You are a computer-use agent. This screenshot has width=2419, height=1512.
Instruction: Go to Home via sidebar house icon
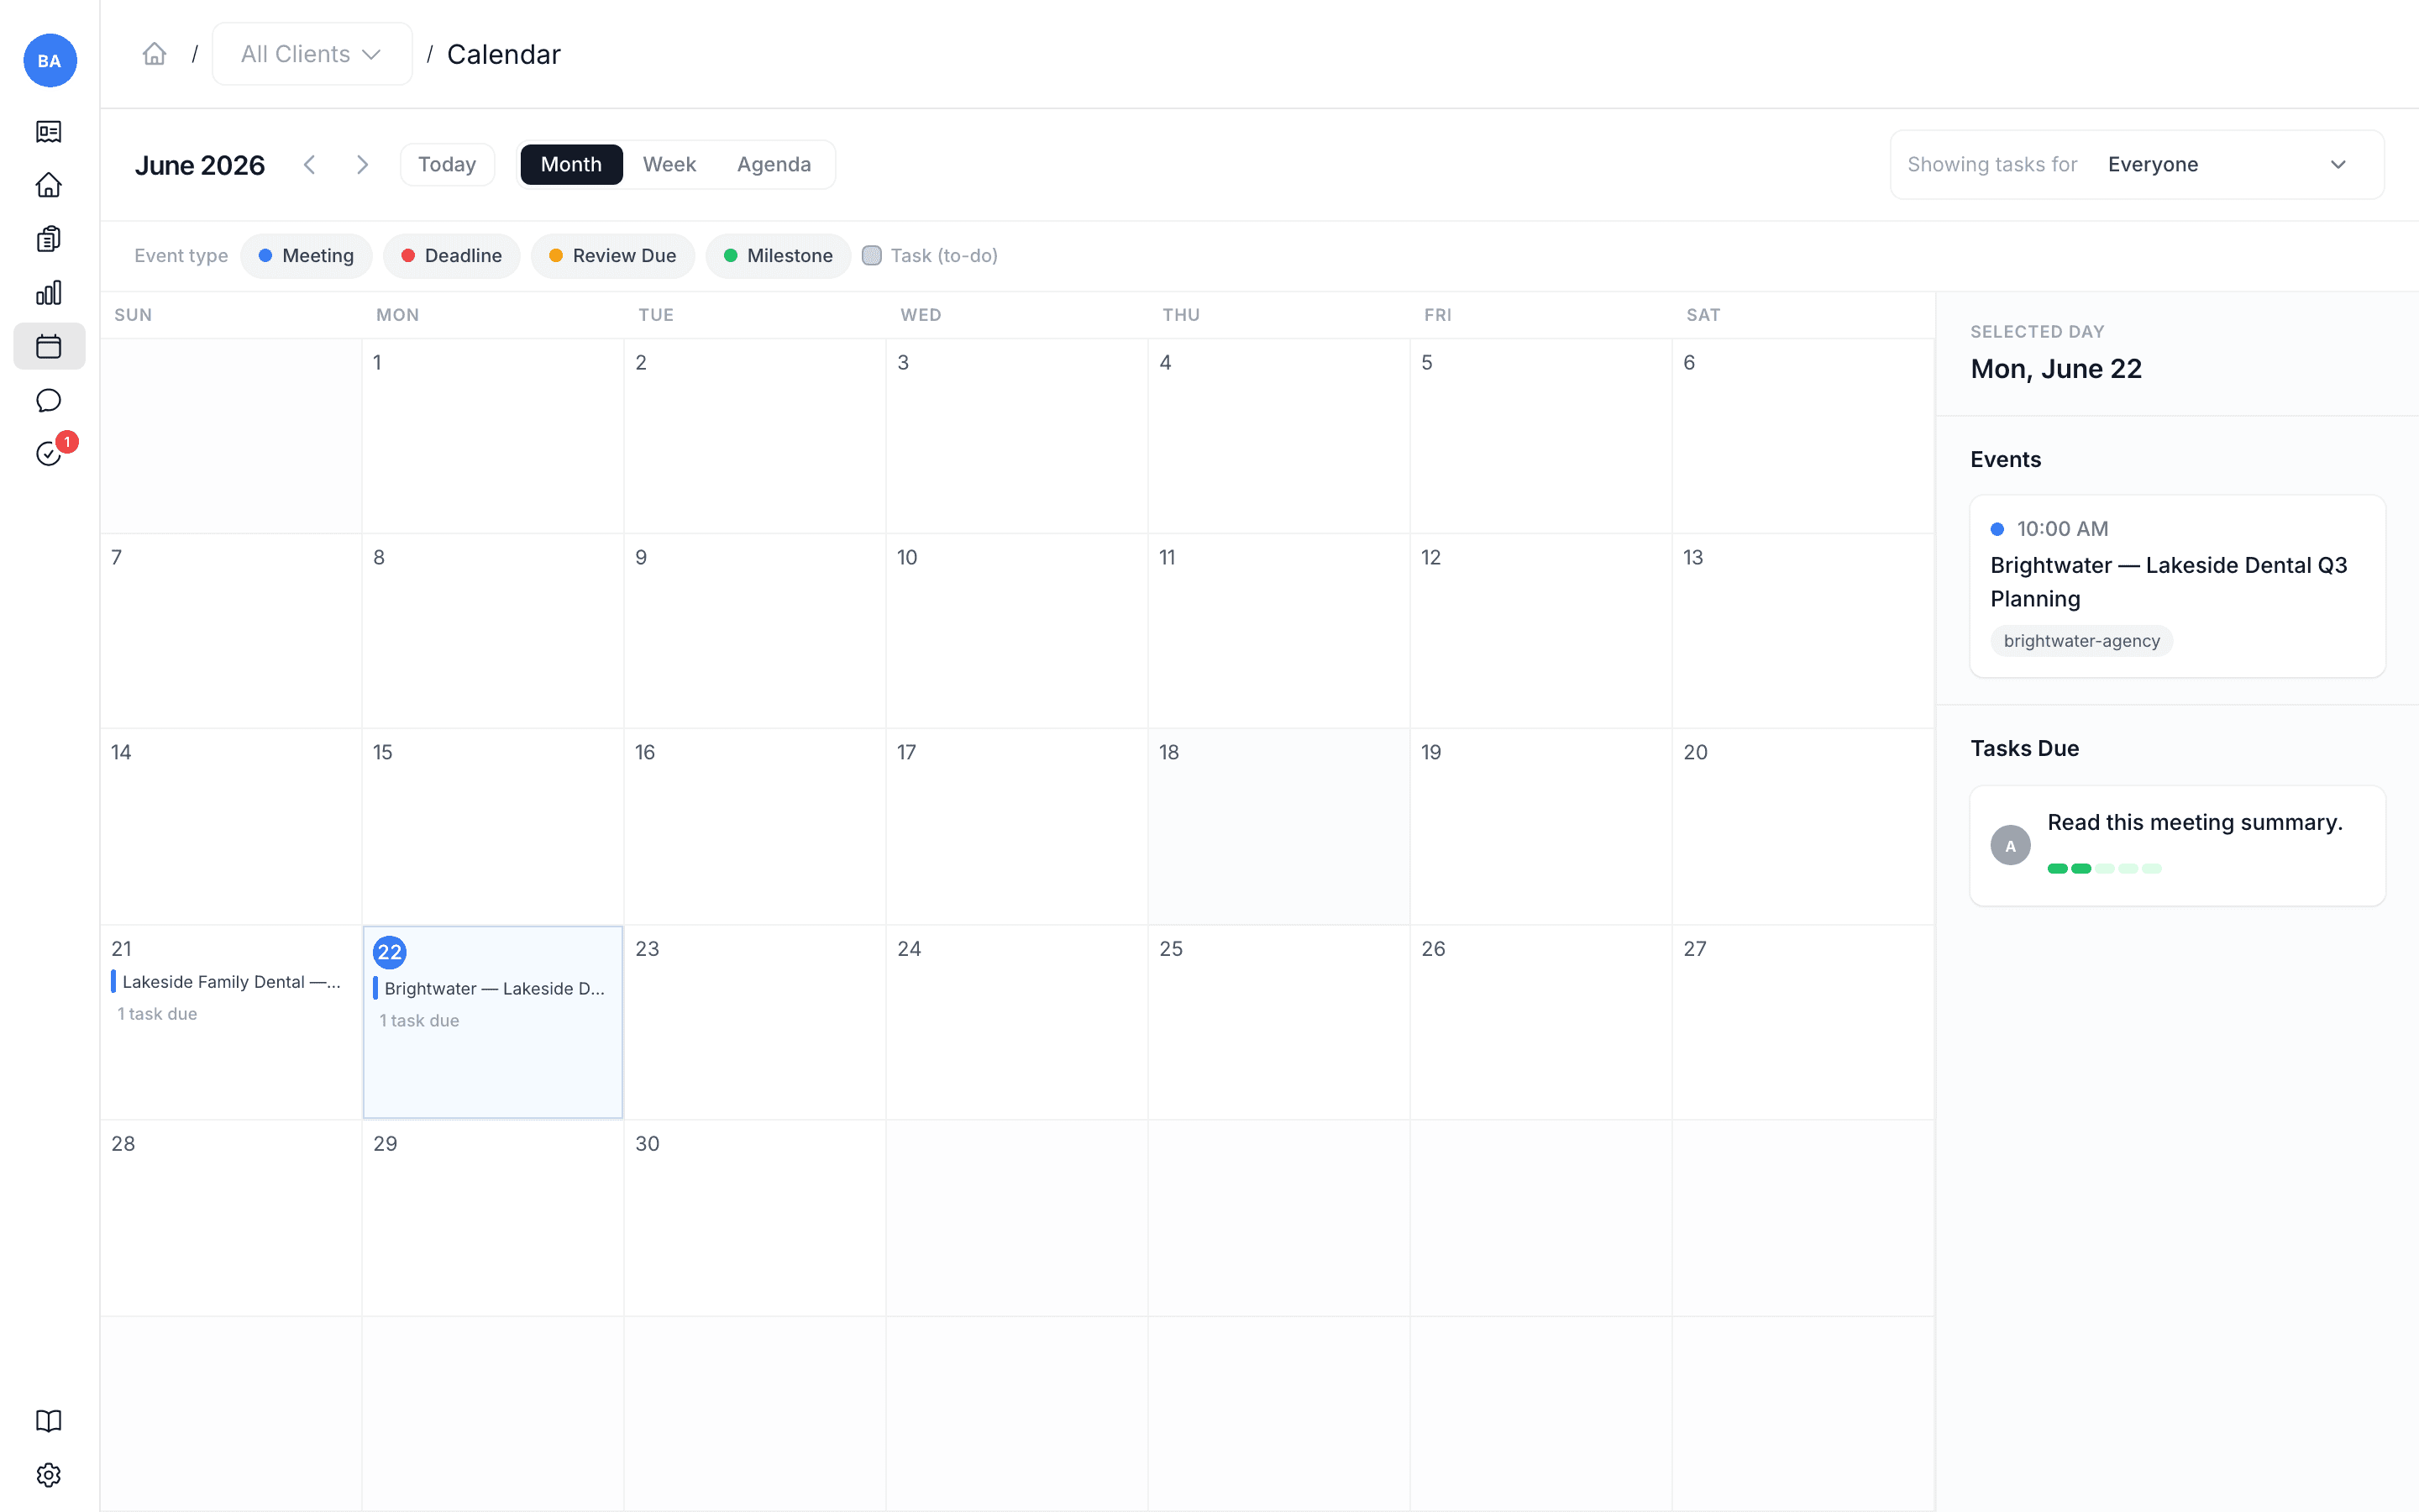[x=49, y=185]
